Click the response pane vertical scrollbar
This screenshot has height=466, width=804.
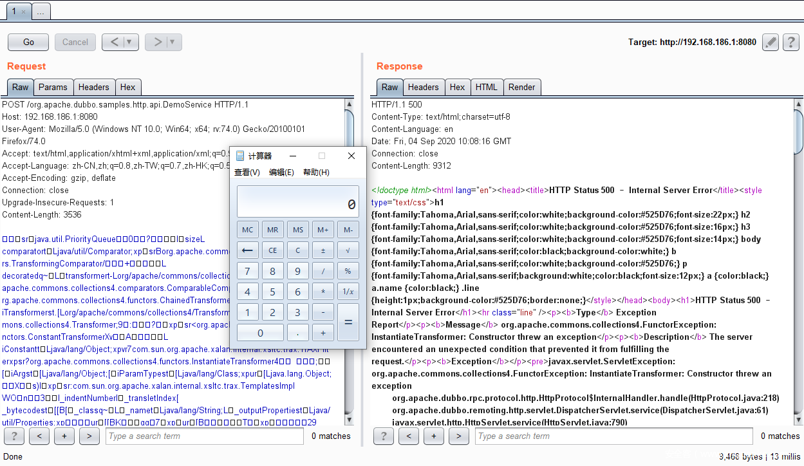click(798, 257)
